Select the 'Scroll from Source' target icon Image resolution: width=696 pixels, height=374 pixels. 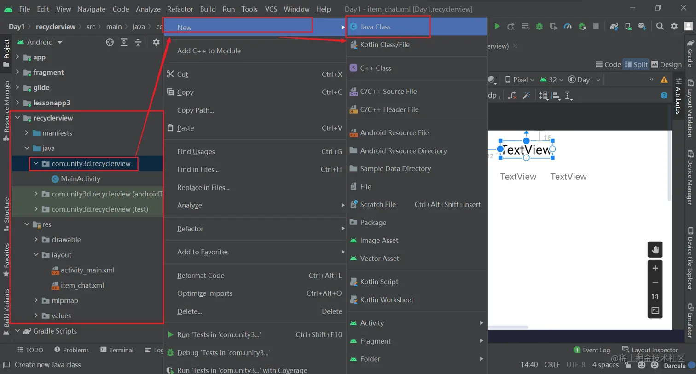click(x=110, y=42)
